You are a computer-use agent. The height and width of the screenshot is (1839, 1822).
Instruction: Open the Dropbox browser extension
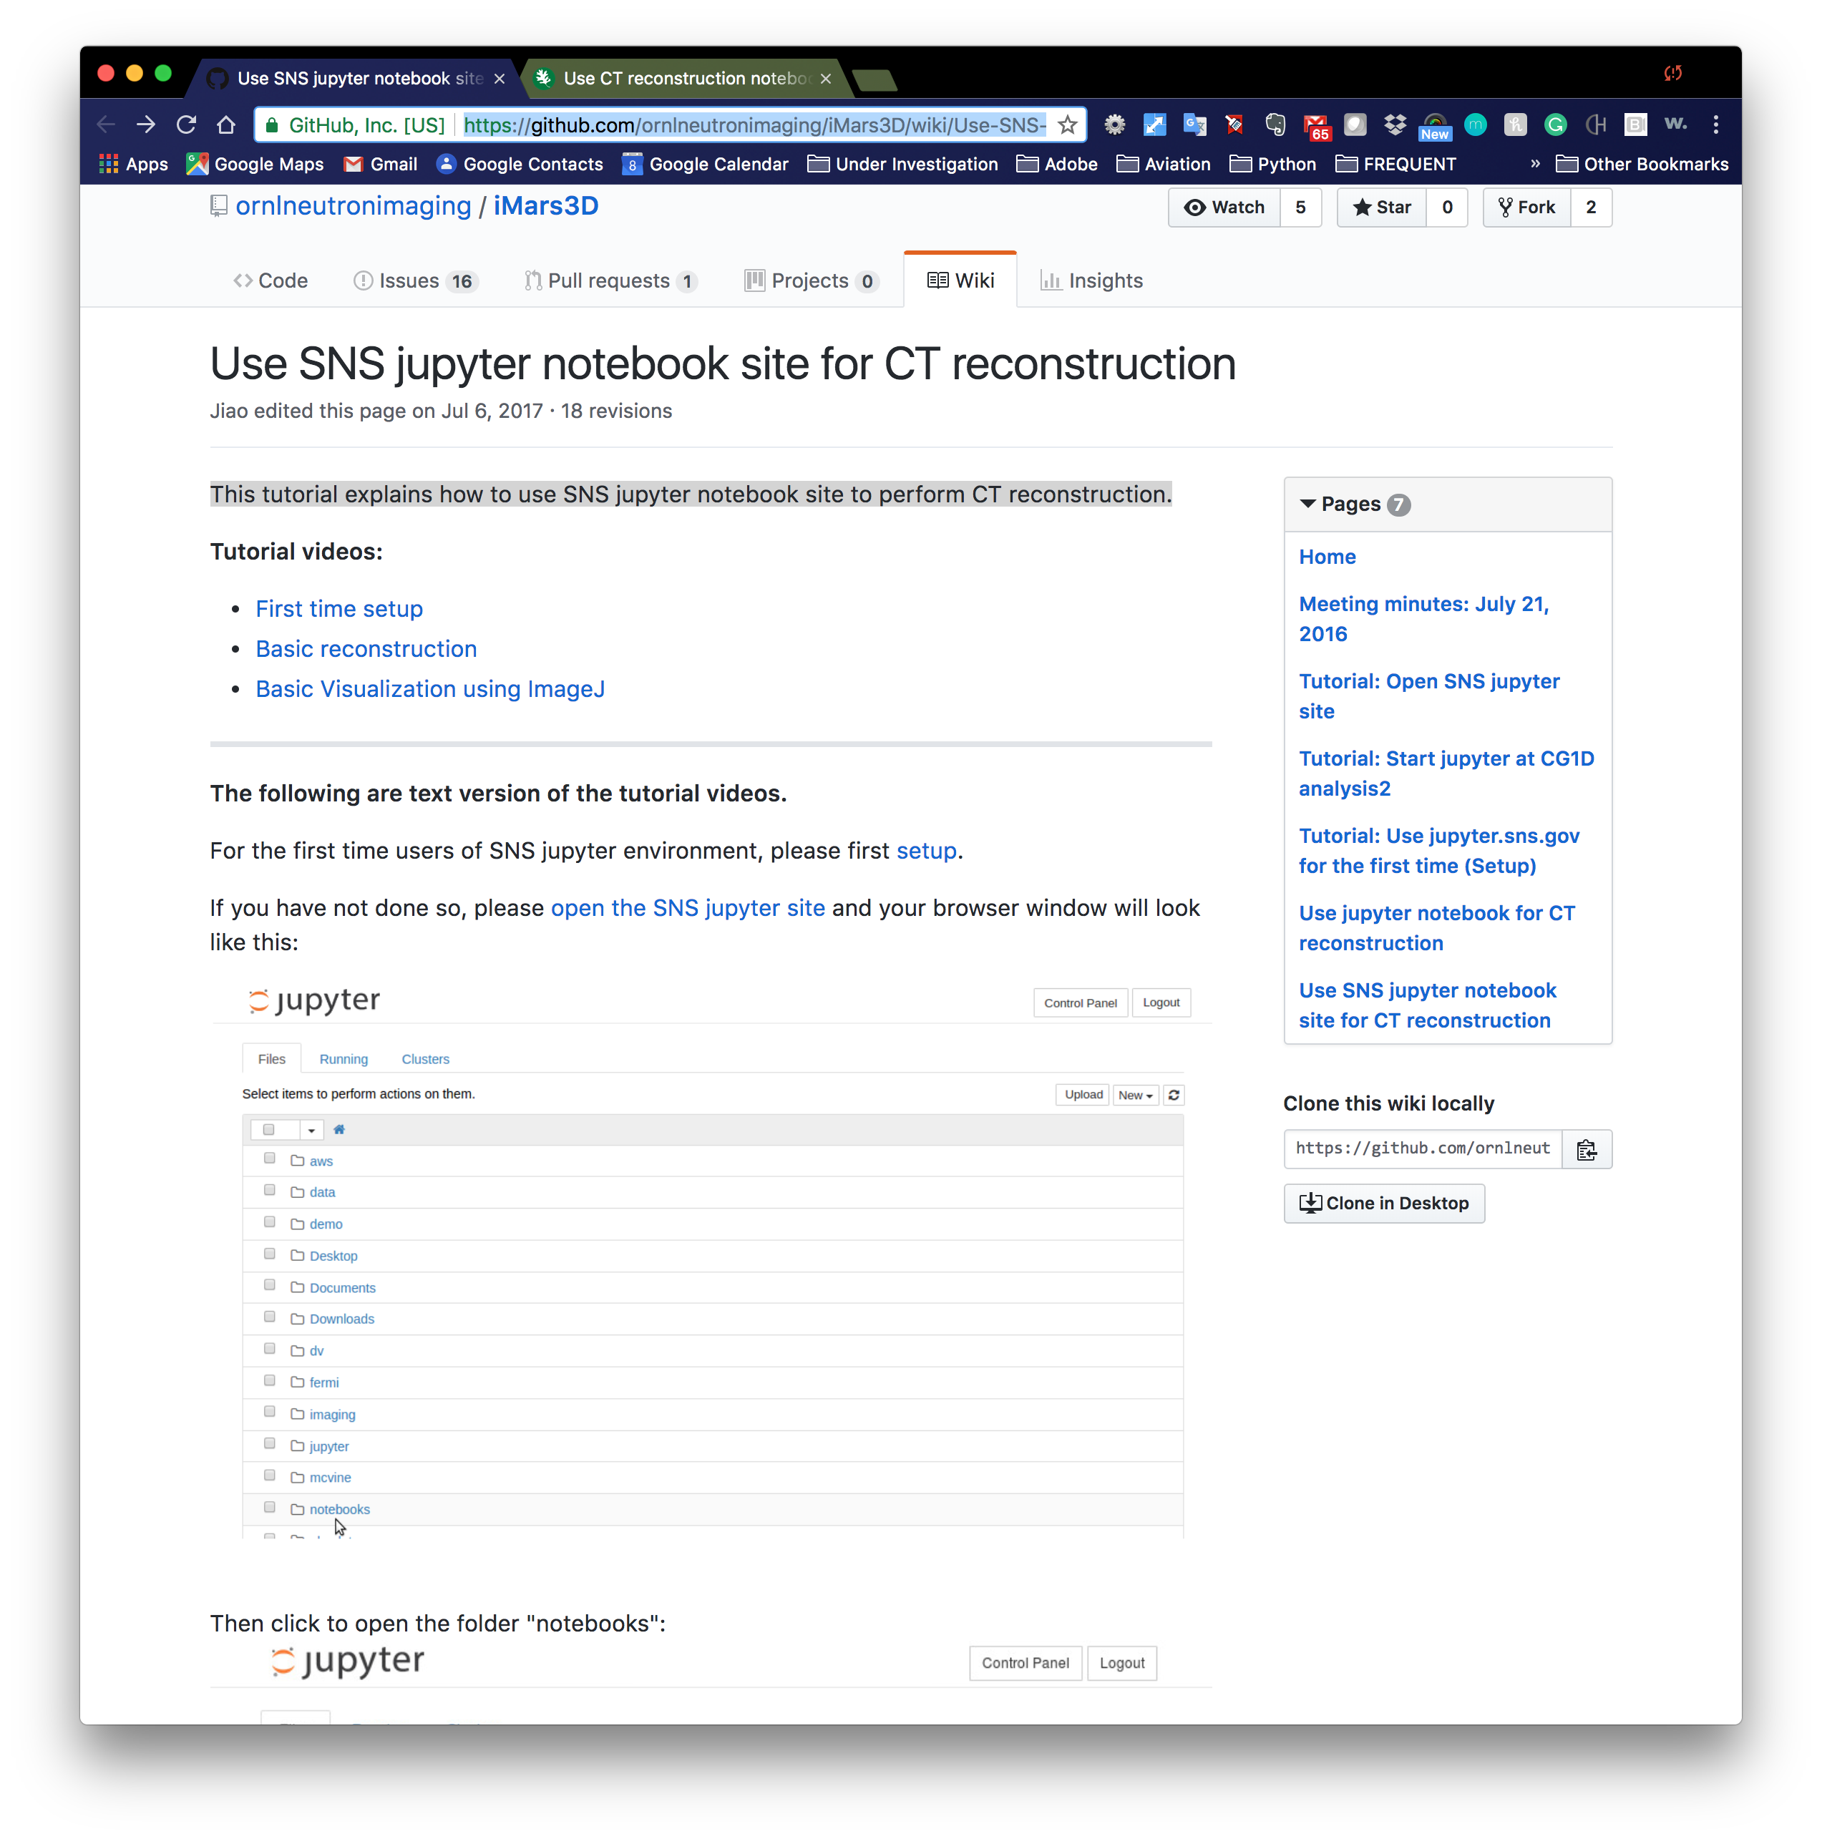coord(1395,125)
